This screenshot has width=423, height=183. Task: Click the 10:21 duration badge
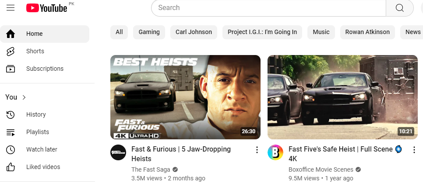(x=406, y=131)
